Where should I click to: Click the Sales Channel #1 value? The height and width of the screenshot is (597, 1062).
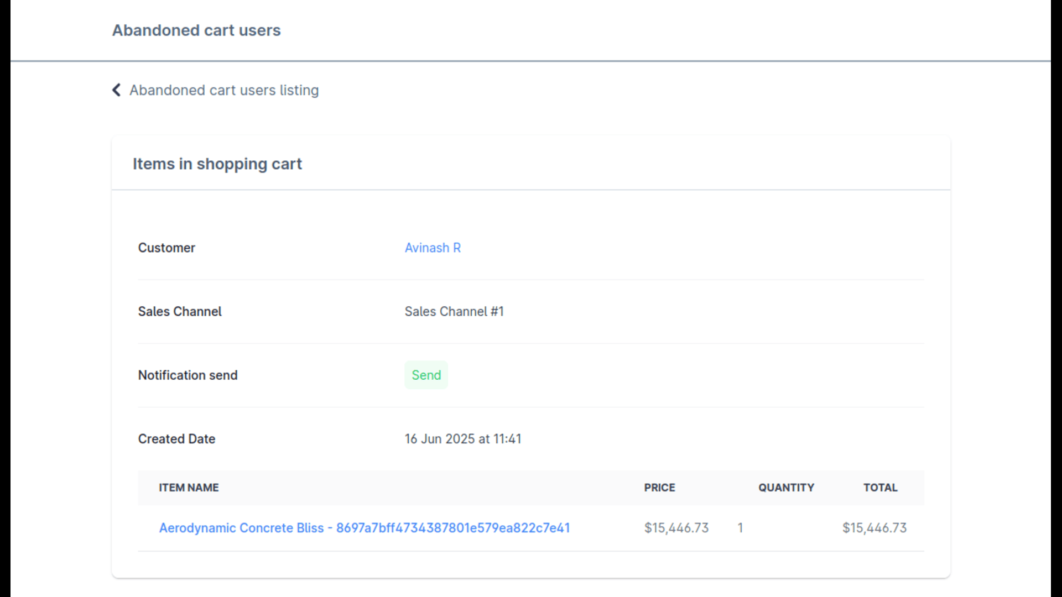click(x=454, y=312)
